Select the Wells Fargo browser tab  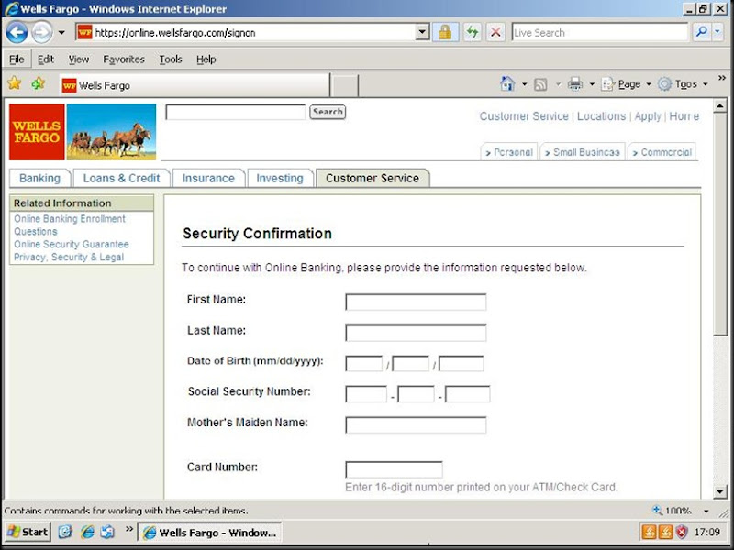click(x=195, y=85)
